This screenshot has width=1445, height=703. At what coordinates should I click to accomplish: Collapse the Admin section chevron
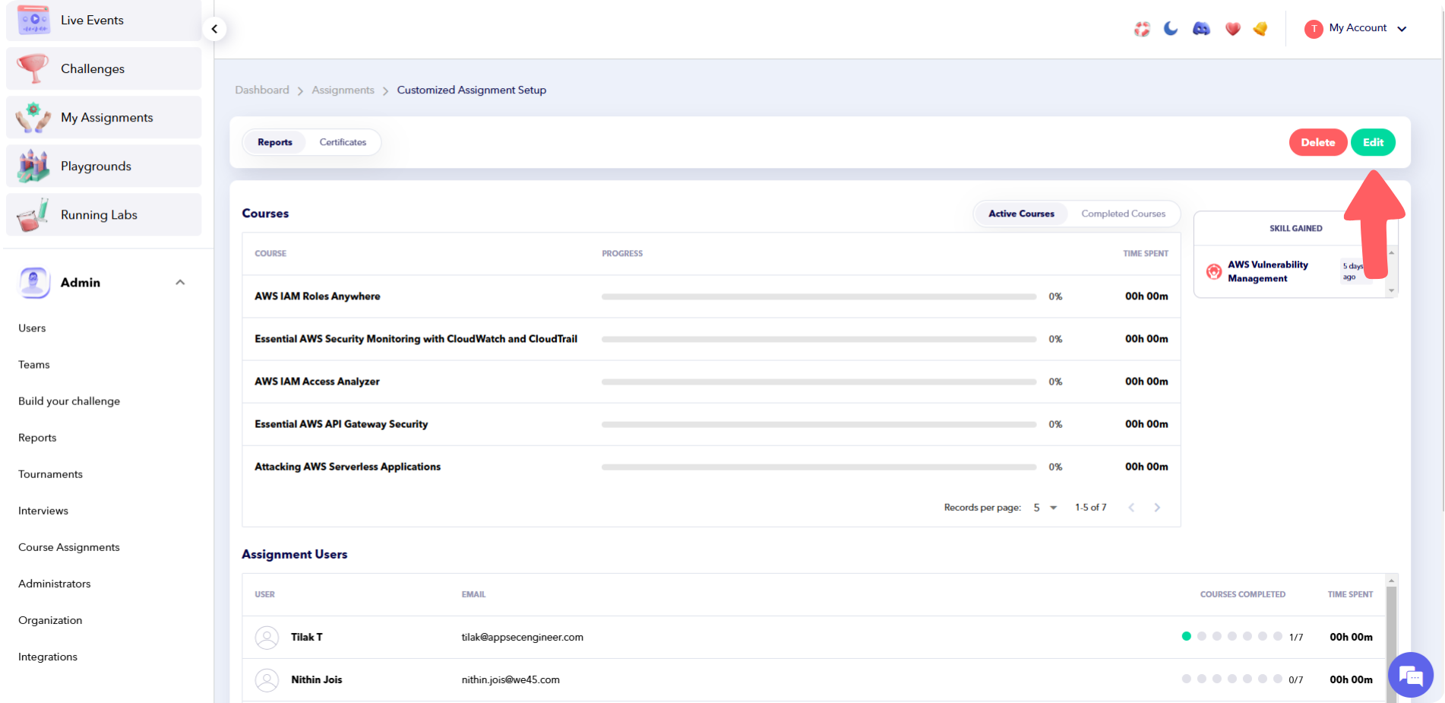click(x=180, y=282)
